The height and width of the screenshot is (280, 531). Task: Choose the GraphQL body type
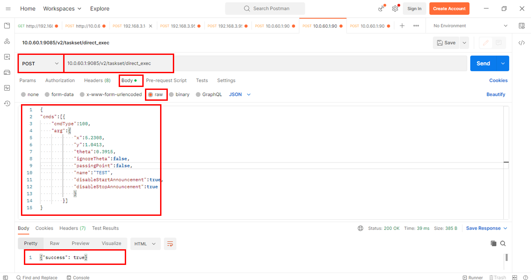click(198, 95)
